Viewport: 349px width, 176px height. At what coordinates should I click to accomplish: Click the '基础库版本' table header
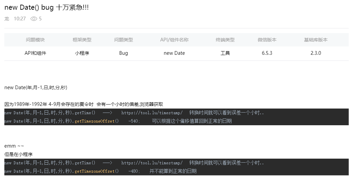click(316, 40)
